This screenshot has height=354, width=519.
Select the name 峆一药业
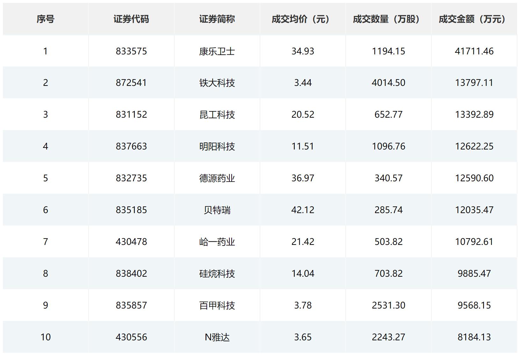(x=217, y=242)
